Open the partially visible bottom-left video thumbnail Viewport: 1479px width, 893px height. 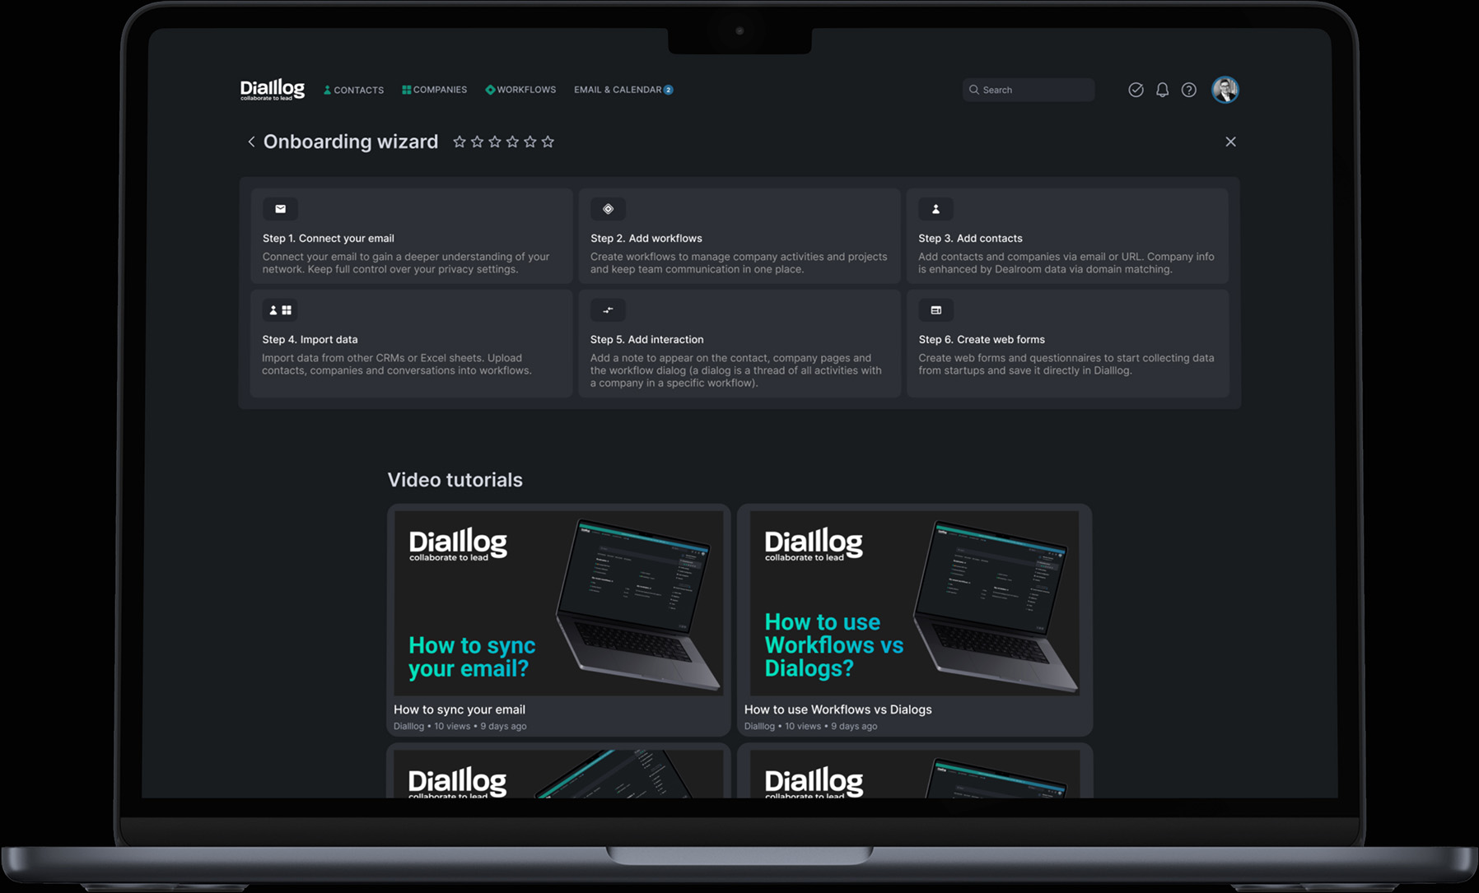558,774
